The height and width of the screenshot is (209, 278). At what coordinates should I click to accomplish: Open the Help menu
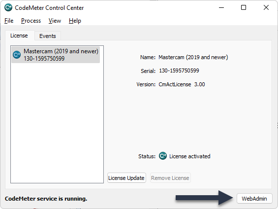[x=75, y=21]
